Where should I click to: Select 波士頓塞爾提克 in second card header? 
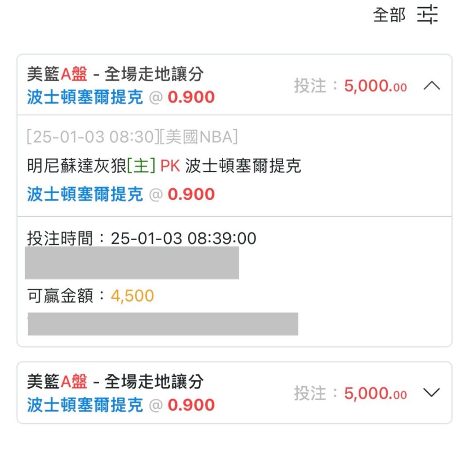pos(85,405)
